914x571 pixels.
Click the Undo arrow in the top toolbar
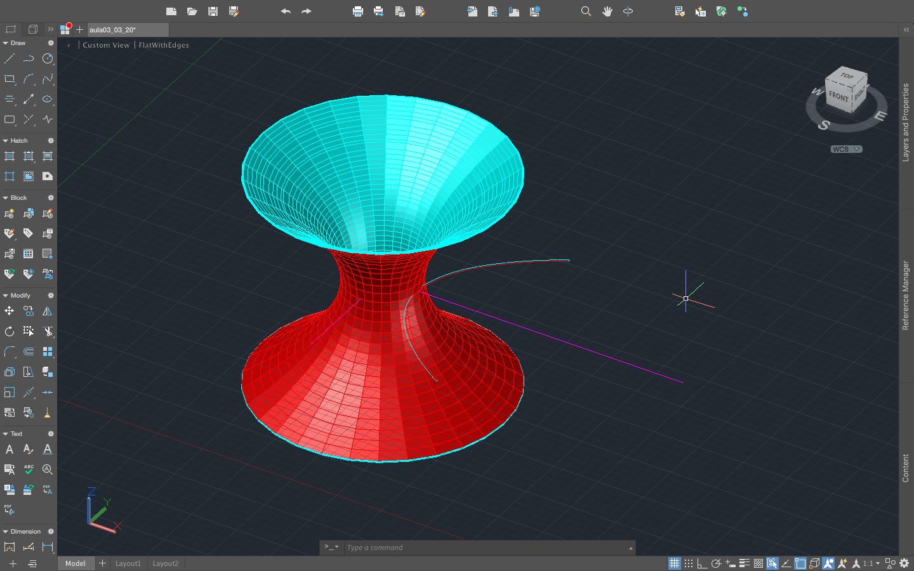point(286,11)
